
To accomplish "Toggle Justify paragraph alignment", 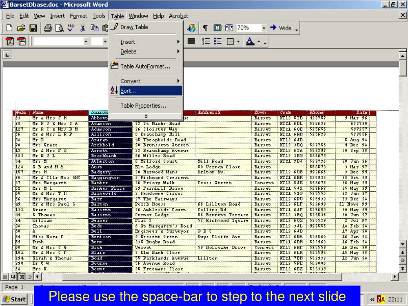I will 191,41.
